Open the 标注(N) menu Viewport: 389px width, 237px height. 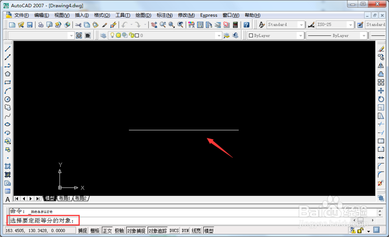coord(165,15)
